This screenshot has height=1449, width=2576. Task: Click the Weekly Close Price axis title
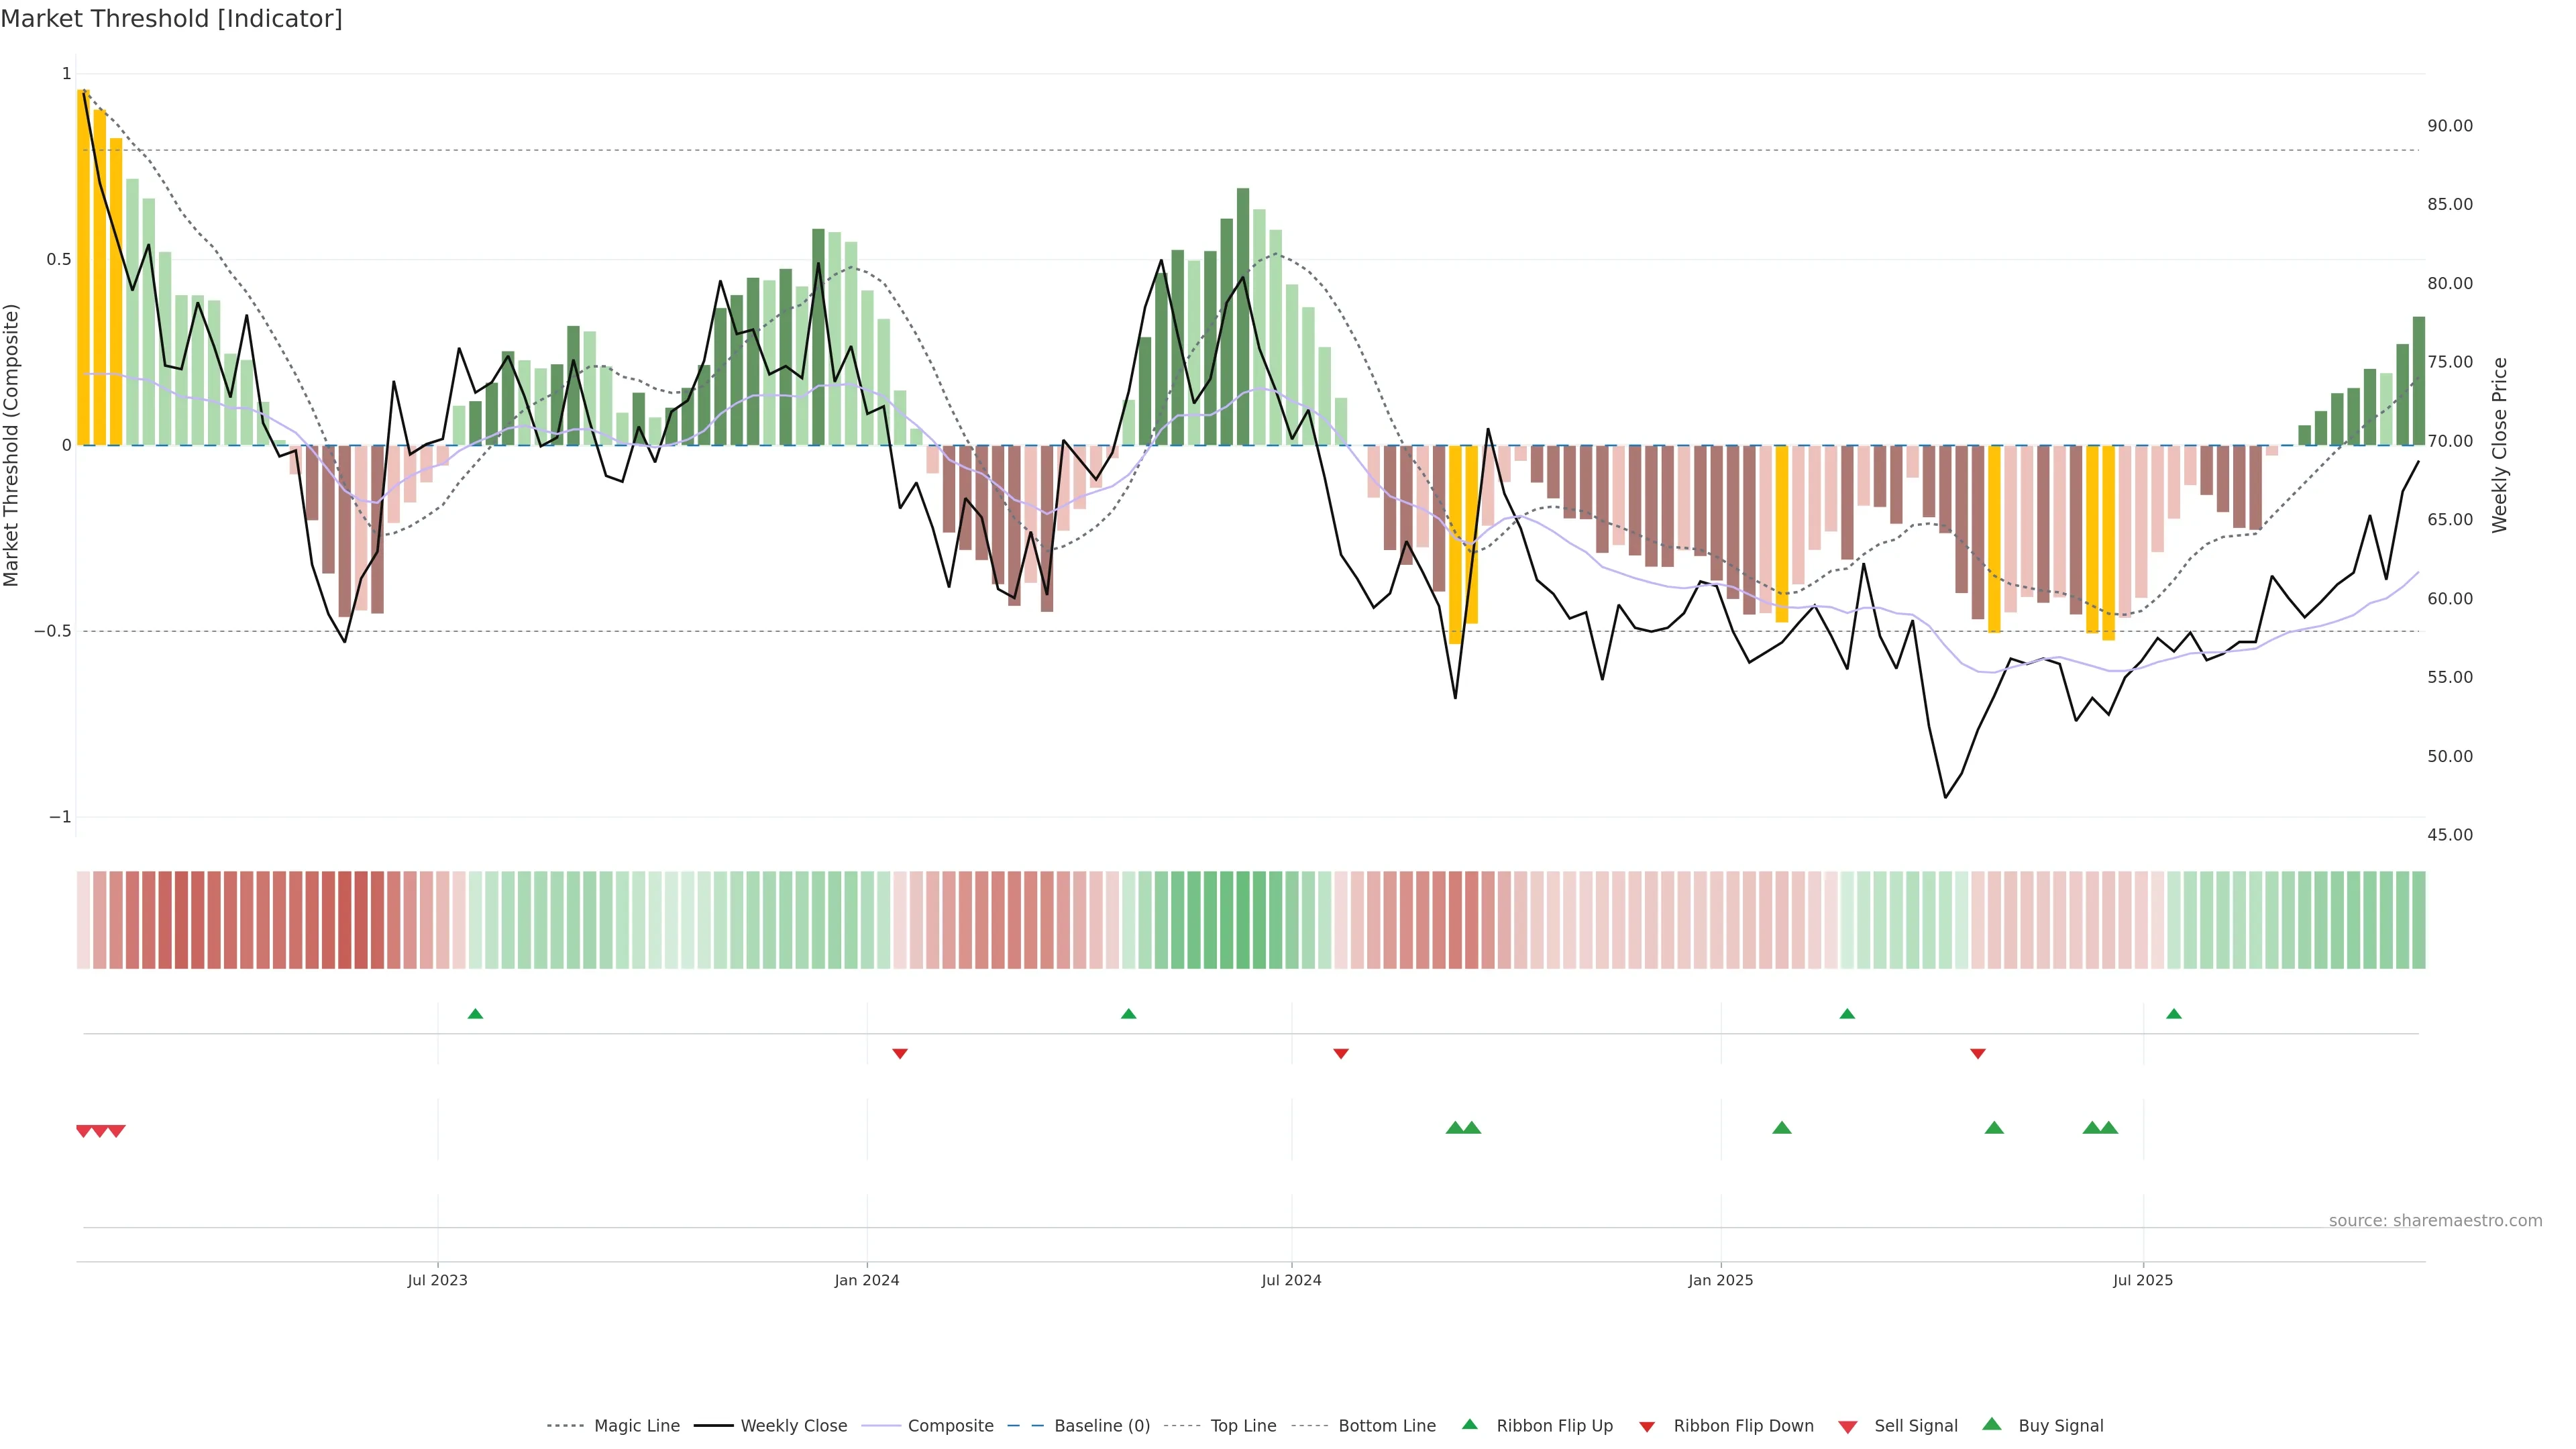(2500, 445)
